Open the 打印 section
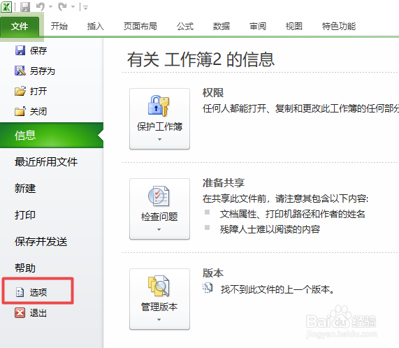Image resolution: width=399 pixels, height=348 pixels. 25,215
